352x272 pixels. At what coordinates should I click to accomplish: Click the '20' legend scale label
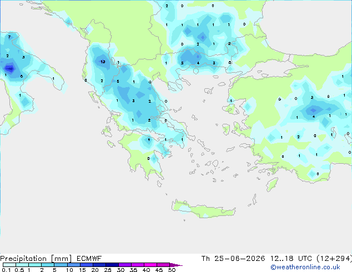pyautogui.click(x=95, y=270)
